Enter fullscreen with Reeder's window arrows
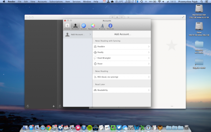Image resolution: width=211 pixels, height=132 pixels. coord(183,17)
